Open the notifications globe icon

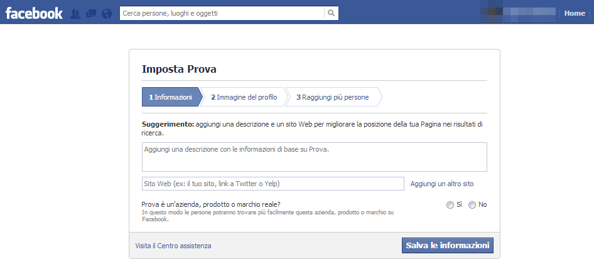[107, 14]
